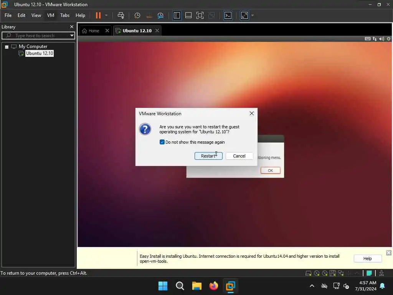Click the guest system settings gear icon

click(388, 39)
